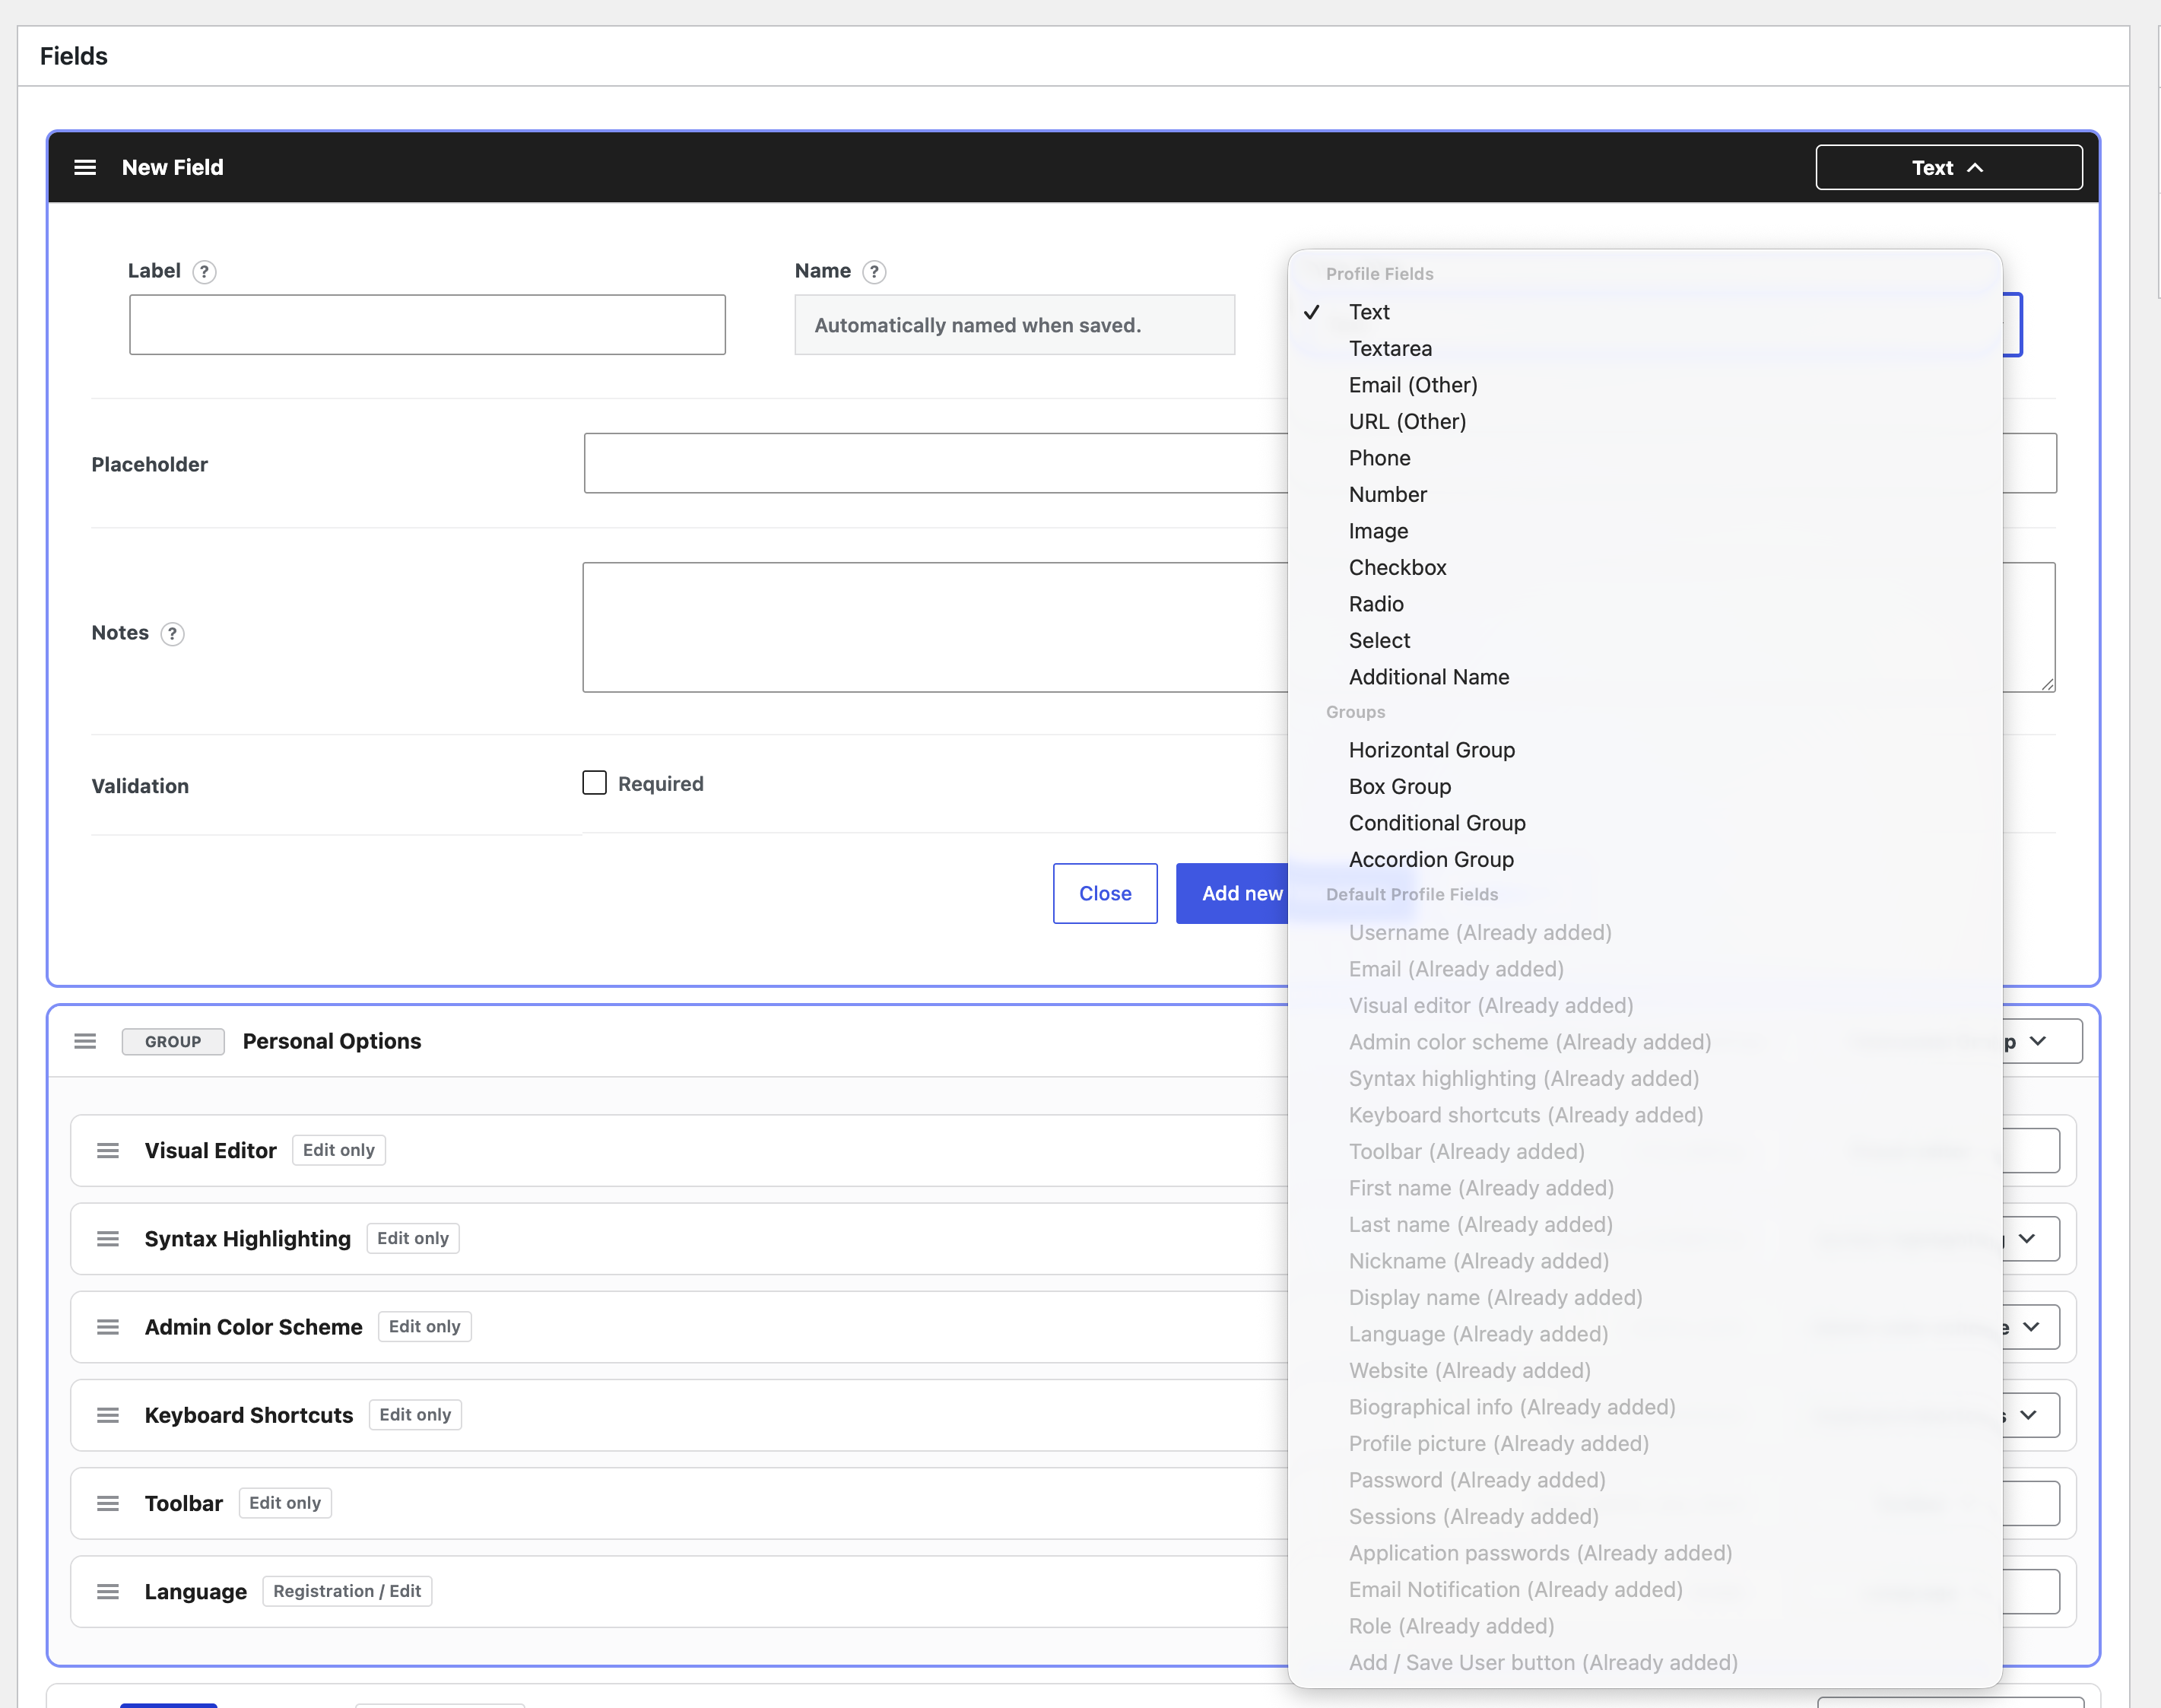Click the Keyboard Shortcuts field title
2161x1708 pixels.
coord(249,1415)
